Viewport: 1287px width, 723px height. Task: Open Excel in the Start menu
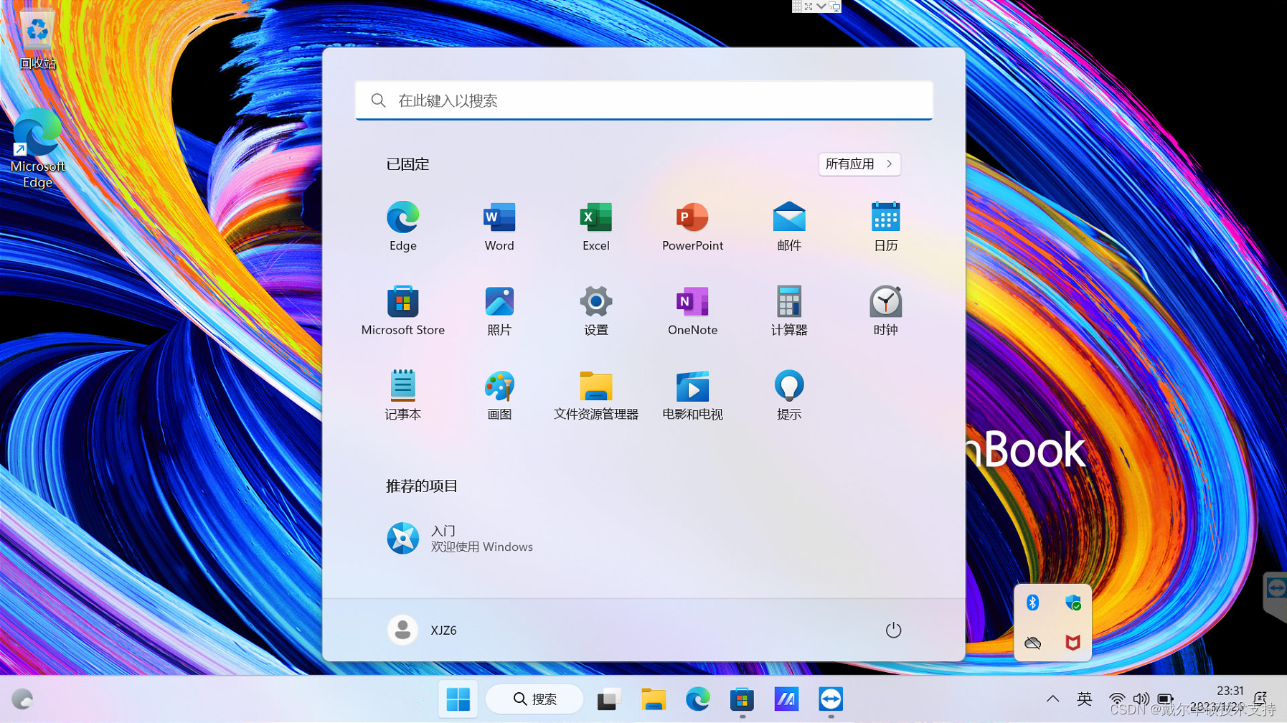595,226
